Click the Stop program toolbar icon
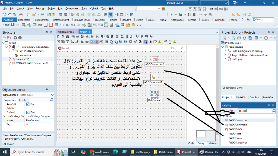Image resolution: width=278 pixels, height=156 pixels. click(x=194, y=14)
